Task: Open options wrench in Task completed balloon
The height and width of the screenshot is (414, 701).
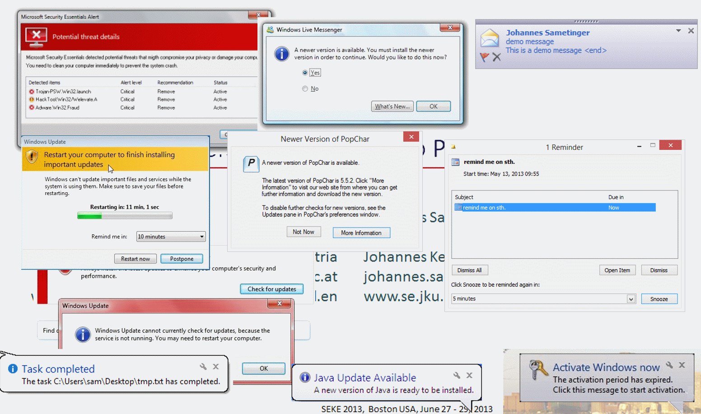Action: tap(203, 367)
